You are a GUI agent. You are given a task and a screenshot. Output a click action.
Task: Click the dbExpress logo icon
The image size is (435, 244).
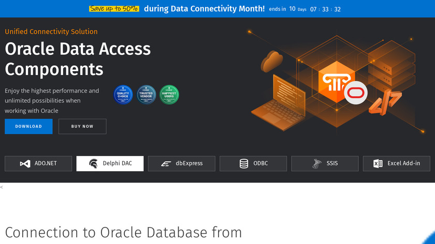pyautogui.click(x=166, y=164)
